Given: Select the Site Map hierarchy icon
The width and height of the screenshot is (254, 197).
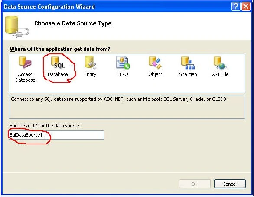Looking at the screenshot, I should [188, 63].
